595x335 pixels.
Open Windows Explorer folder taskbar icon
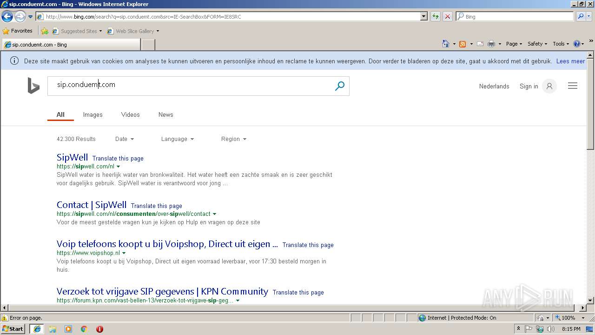(x=53, y=329)
